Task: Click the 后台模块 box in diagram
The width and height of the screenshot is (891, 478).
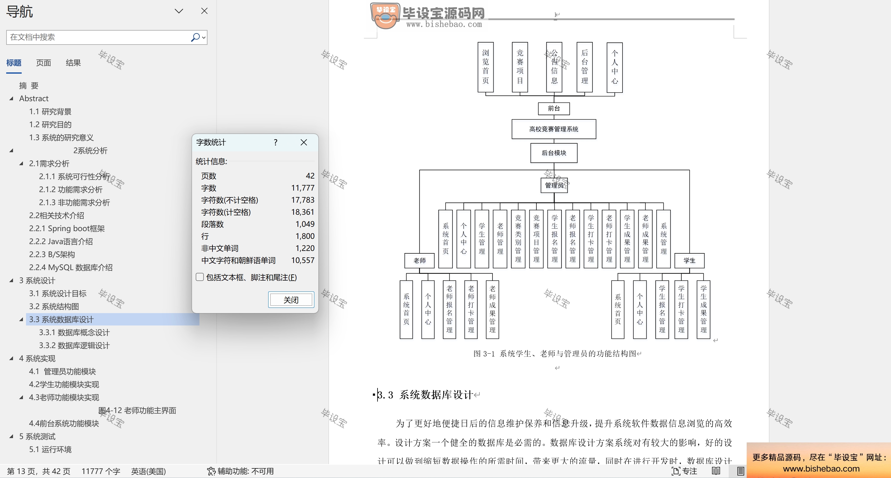Action: click(x=554, y=153)
